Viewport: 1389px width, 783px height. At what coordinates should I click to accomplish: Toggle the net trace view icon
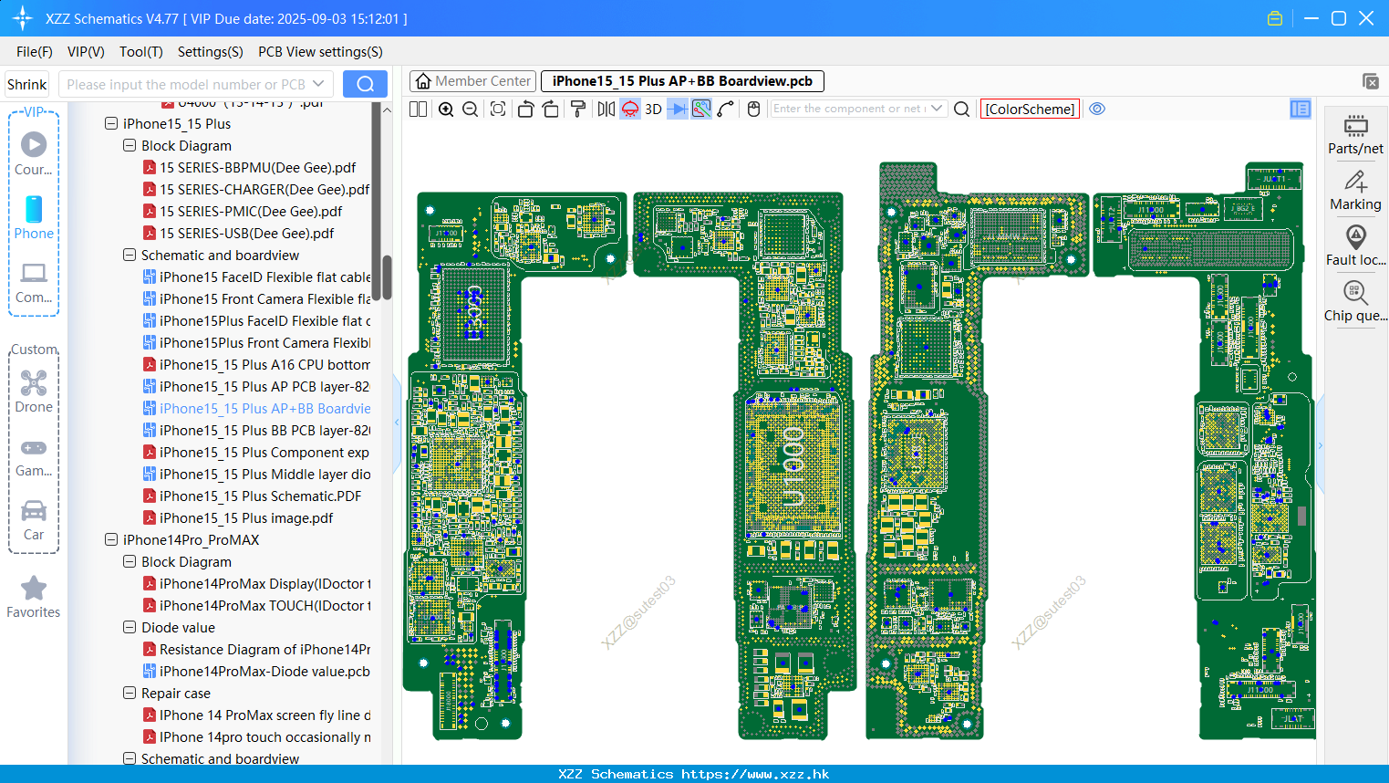click(x=701, y=109)
